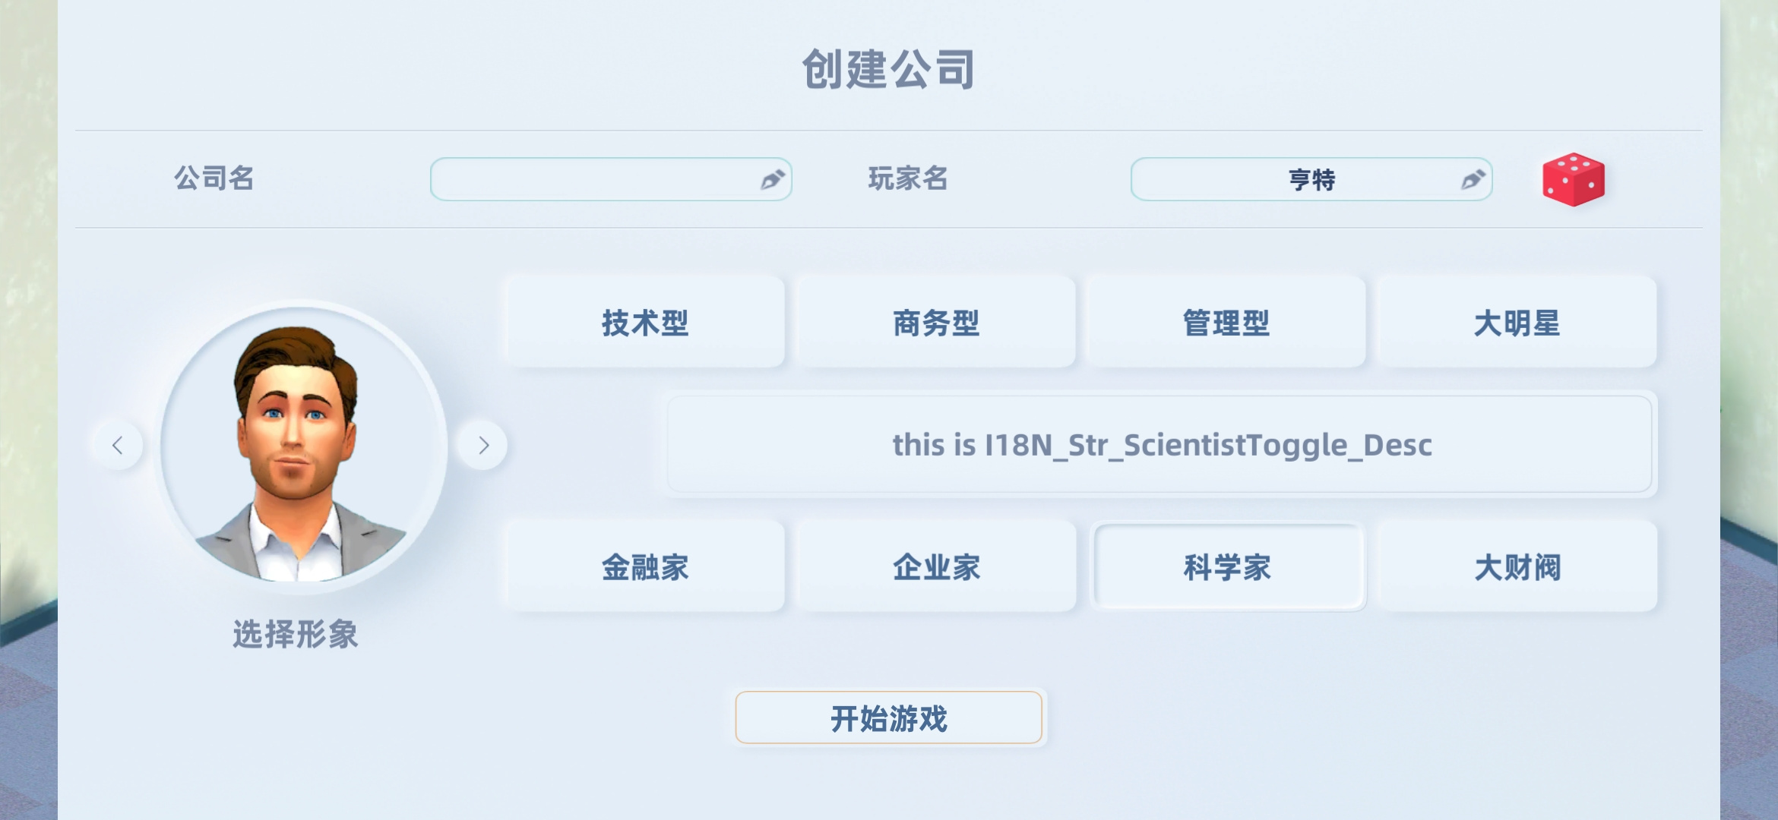Start the game with 开始游戏 button

tap(889, 717)
